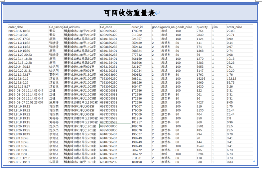Click the jifen column header
262x170 pixels.
click(x=215, y=27)
